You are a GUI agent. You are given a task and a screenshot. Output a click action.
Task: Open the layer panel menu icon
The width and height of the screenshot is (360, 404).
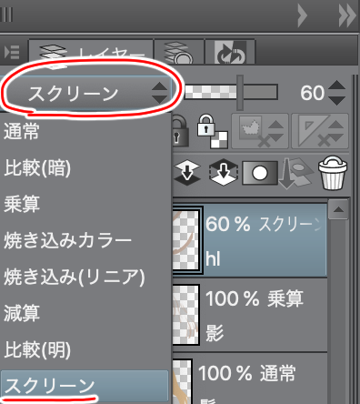click(x=12, y=52)
